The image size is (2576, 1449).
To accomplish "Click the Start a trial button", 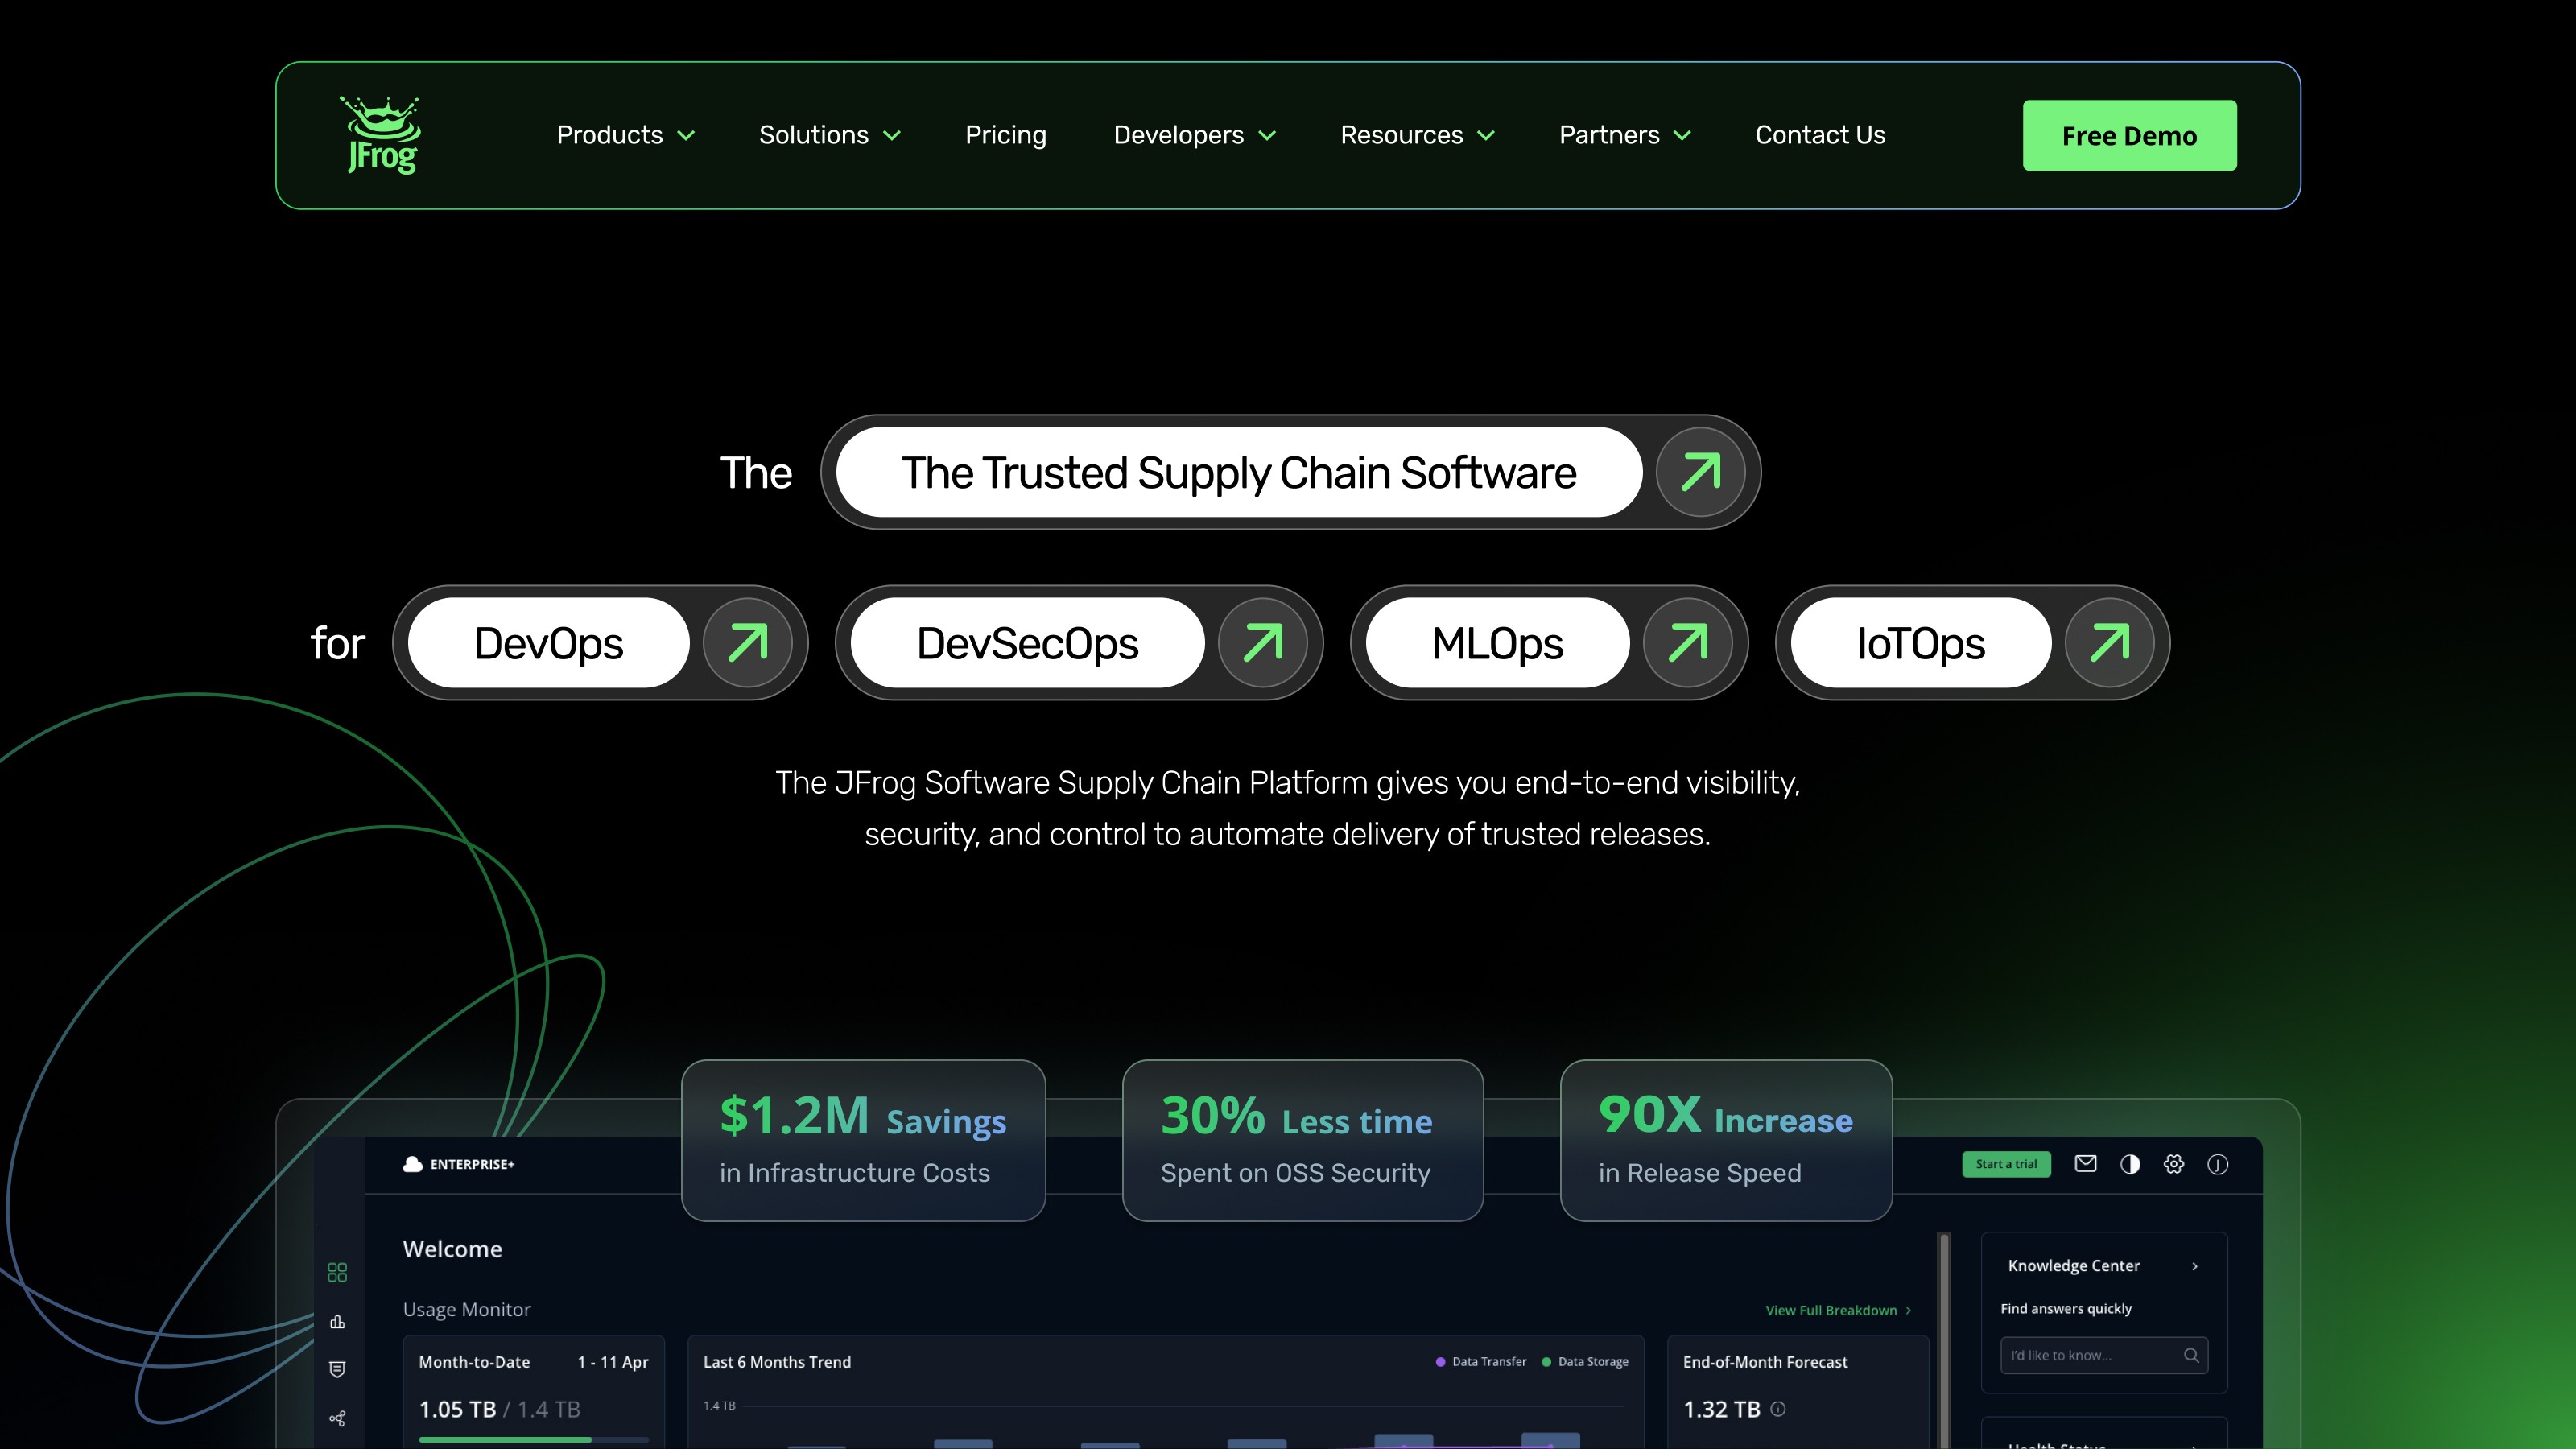I will click(x=2006, y=1164).
